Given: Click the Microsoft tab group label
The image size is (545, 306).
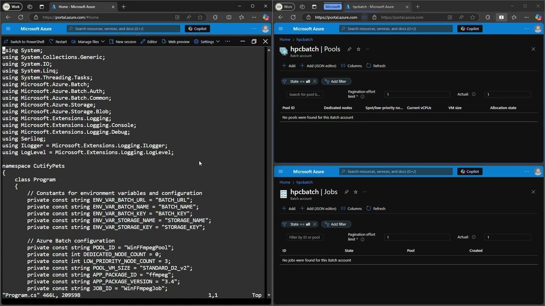Looking at the screenshot, I should pos(333,7).
